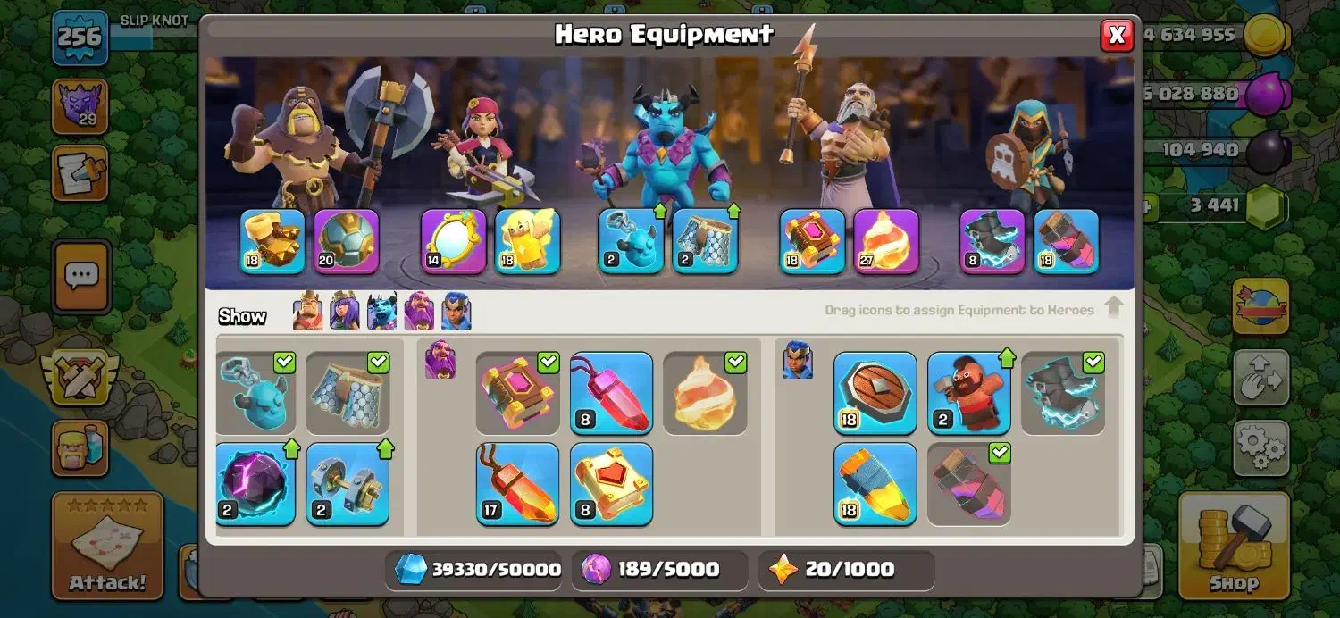Select the level 17 orange healing gem
This screenshot has width=1340, height=618.
517,483
